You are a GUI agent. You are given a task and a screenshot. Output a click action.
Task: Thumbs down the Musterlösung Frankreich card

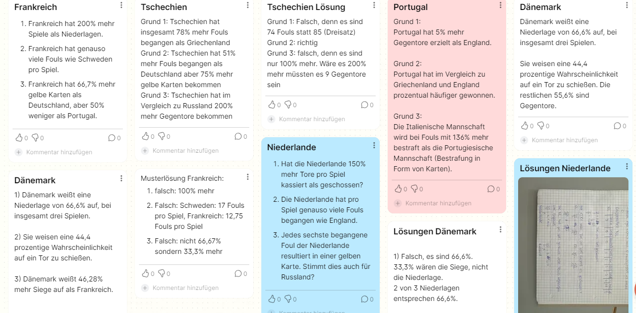coord(162,273)
